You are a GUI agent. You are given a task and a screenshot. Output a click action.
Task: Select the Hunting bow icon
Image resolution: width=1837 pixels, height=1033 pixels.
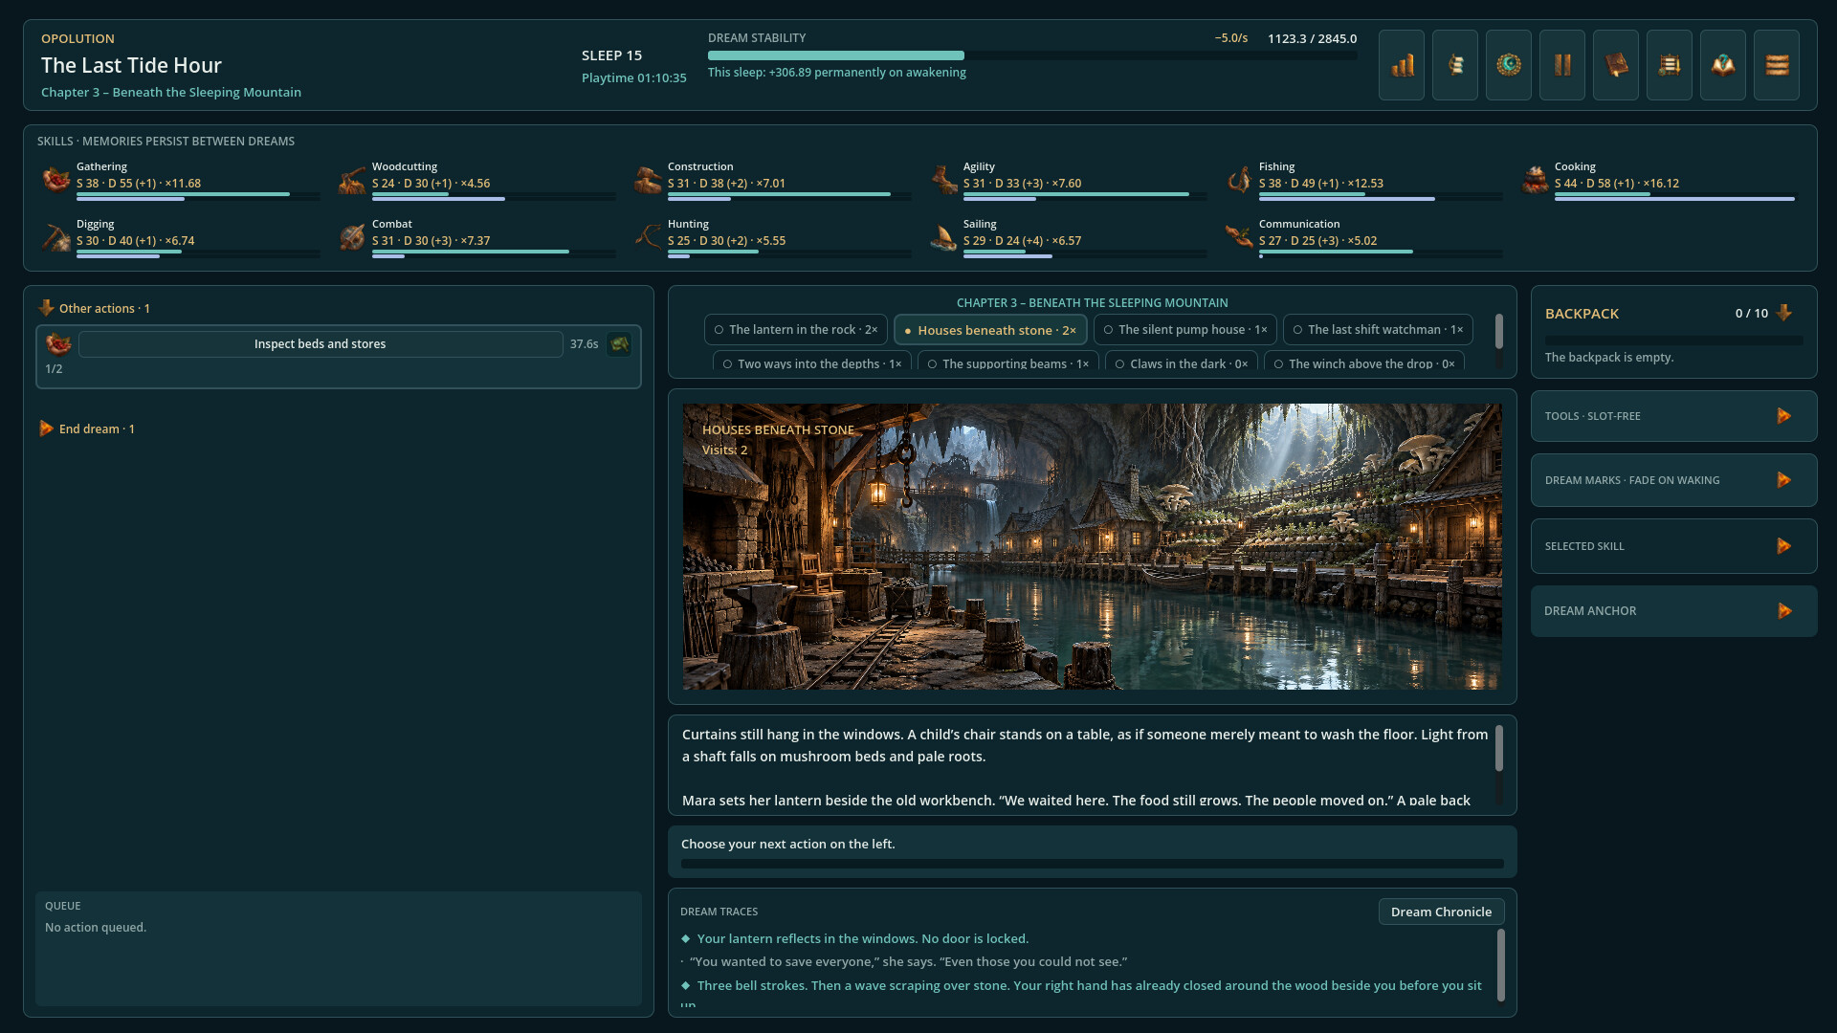pyautogui.click(x=647, y=236)
